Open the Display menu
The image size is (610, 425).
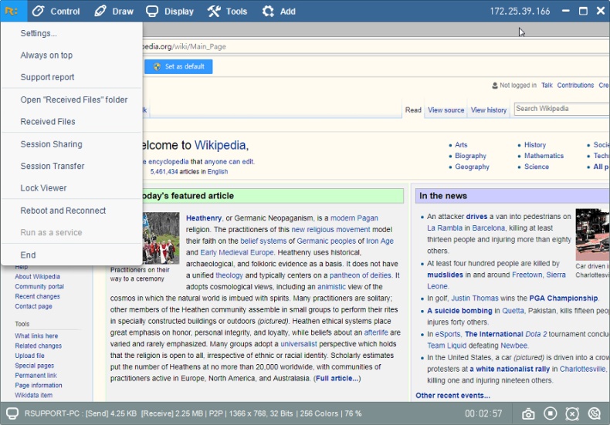[170, 12]
